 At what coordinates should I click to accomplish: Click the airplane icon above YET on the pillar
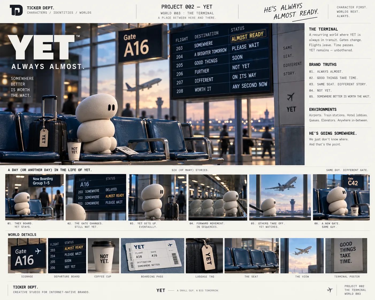(x=291, y=97)
